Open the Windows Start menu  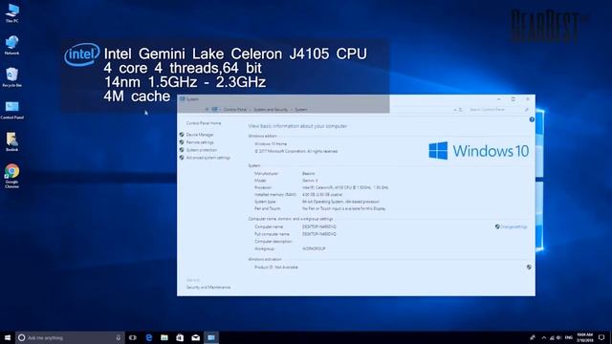[8, 337]
